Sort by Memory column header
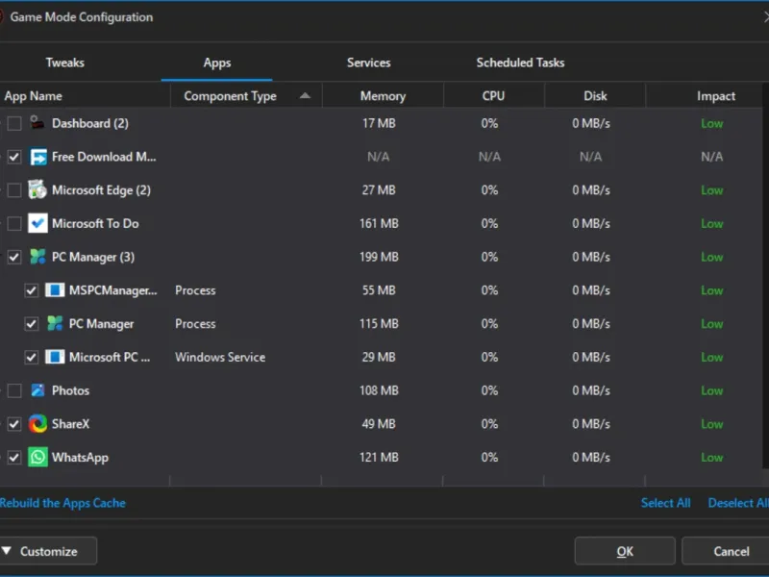This screenshot has width=769, height=577. [x=383, y=95]
